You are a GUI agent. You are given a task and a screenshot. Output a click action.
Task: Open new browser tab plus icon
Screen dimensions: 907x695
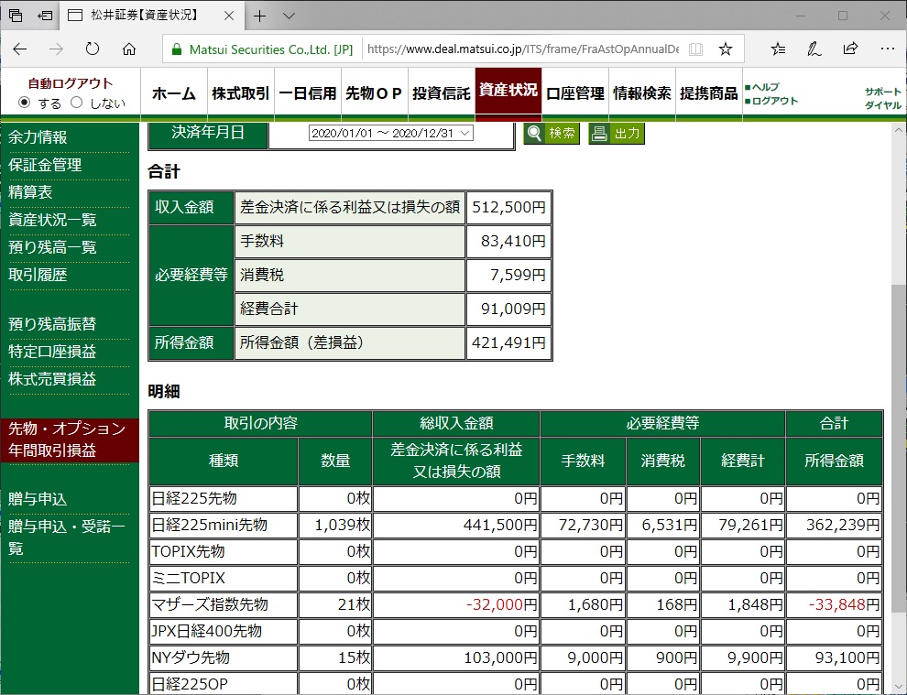[x=260, y=16]
